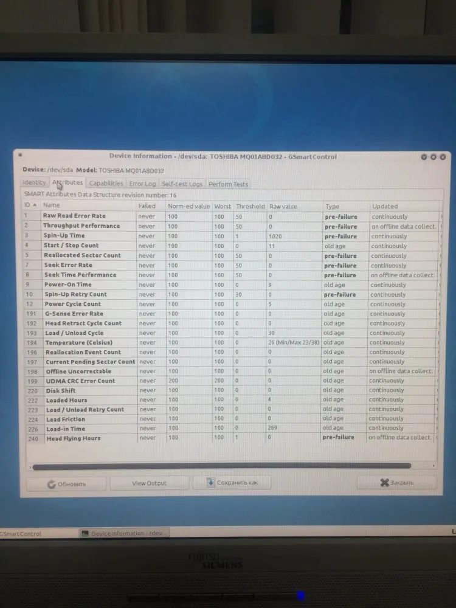Select the Seek Time Performance row
This screenshot has width=456, height=608.
231,275
